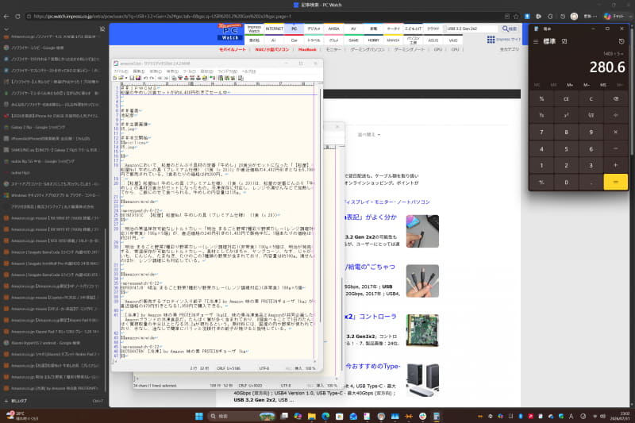635x423 pixels.
Task: Open the ファイル menu in the text editor
Action: pos(121,71)
